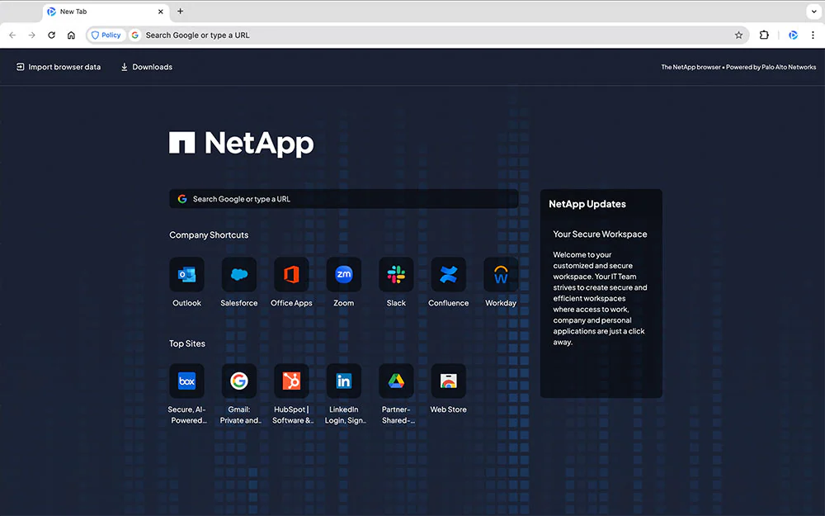Viewport: 825px width, 516px height.
Task: Click the Import browser data link
Action: click(59, 67)
